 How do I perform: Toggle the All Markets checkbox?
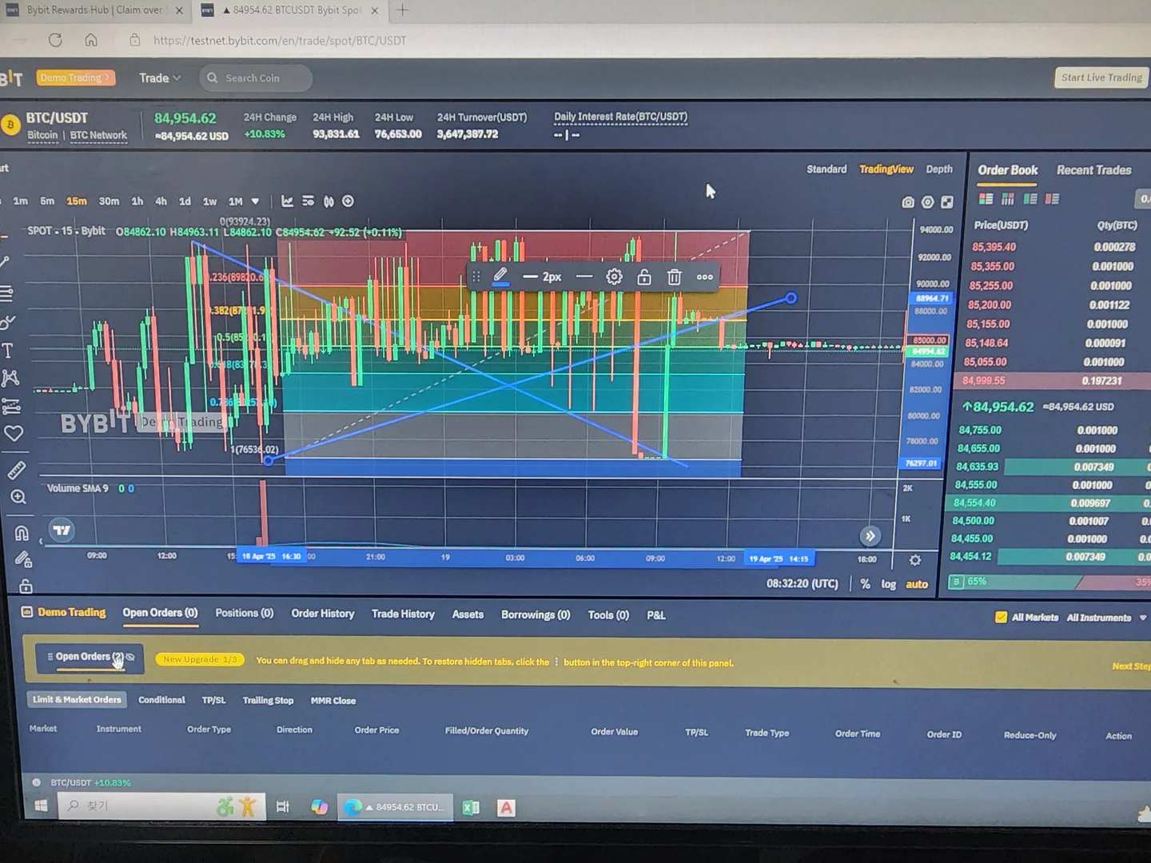click(x=1001, y=617)
